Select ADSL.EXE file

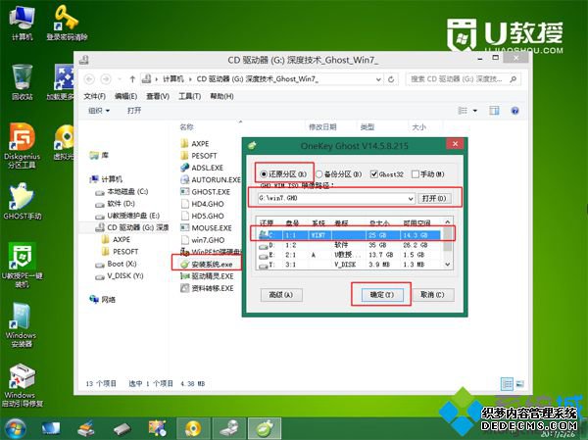pos(202,168)
